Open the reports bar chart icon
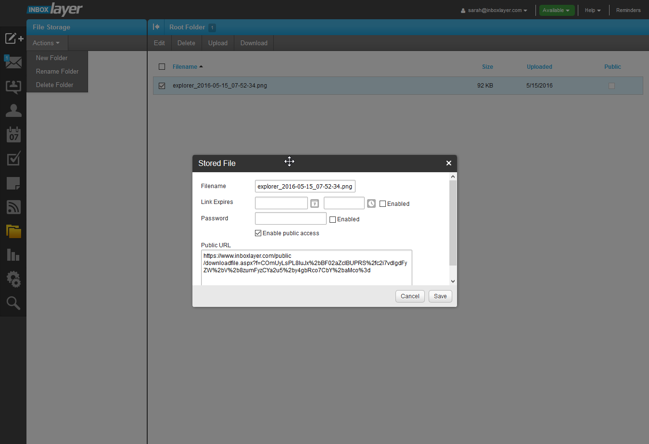The image size is (649, 444). pyautogui.click(x=13, y=255)
